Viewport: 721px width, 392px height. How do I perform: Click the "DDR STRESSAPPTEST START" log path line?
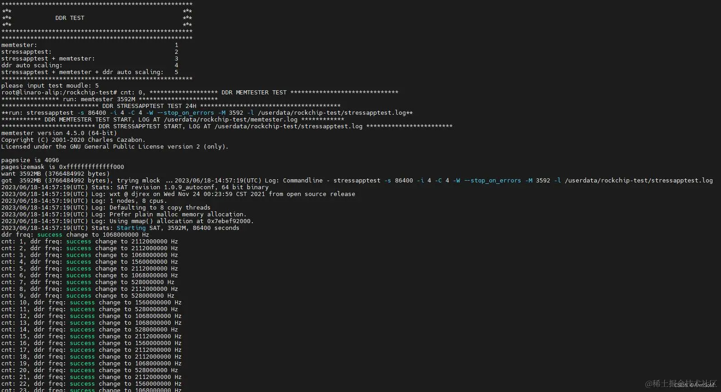tap(227, 126)
